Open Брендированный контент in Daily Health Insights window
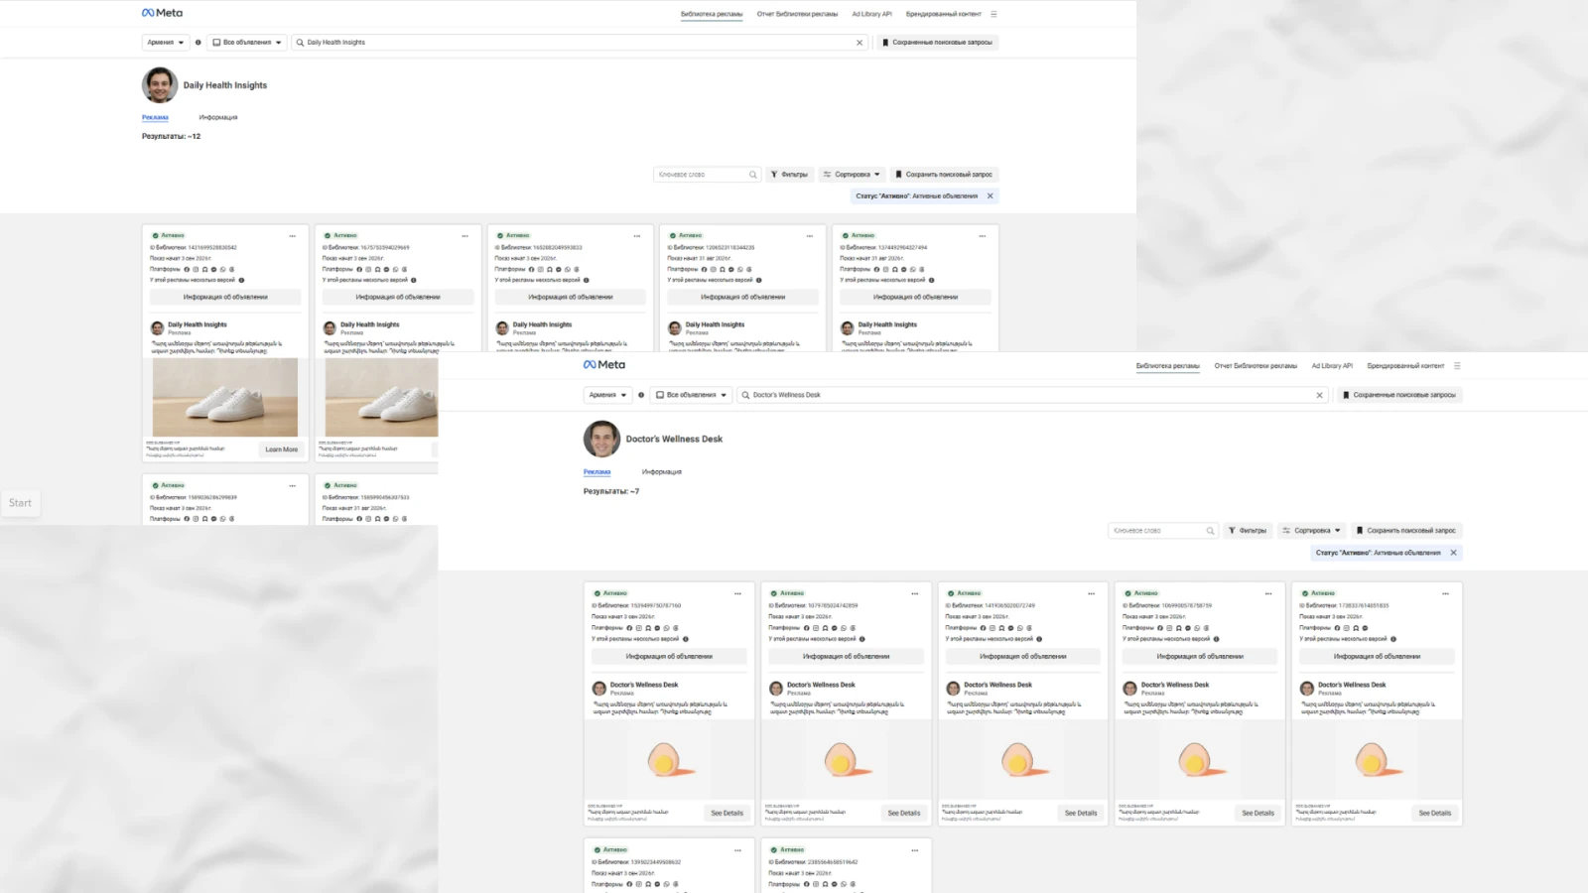This screenshot has height=893, width=1588. (943, 14)
